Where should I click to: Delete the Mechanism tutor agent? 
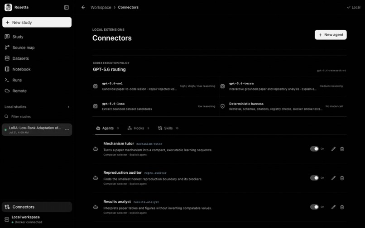(x=342, y=149)
